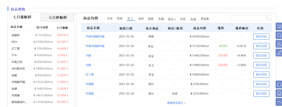The width and height of the screenshot is (282, 107).
Task: Click the mobile phone sidebar icon
Action: pos(279,93)
